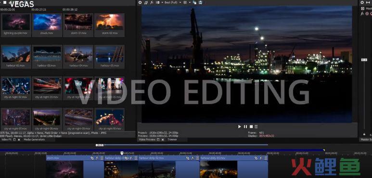372x178 pixels.
Task: Click the timeline playhead cursor marker
Action: pyautogui.click(x=122, y=153)
